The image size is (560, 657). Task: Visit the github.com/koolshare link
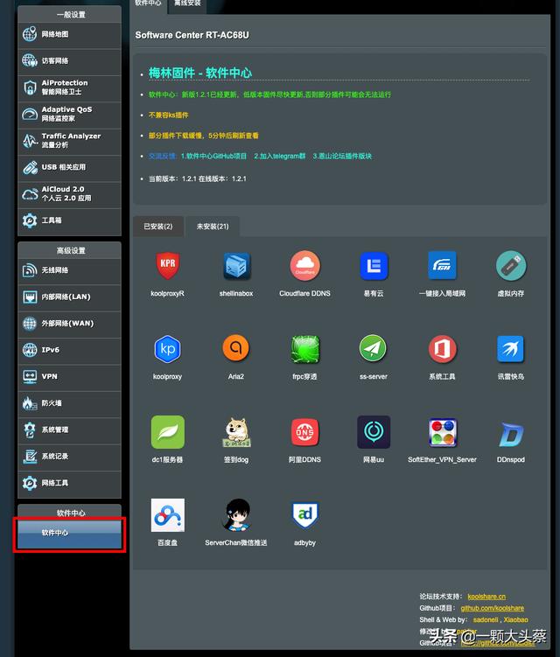coord(493,608)
